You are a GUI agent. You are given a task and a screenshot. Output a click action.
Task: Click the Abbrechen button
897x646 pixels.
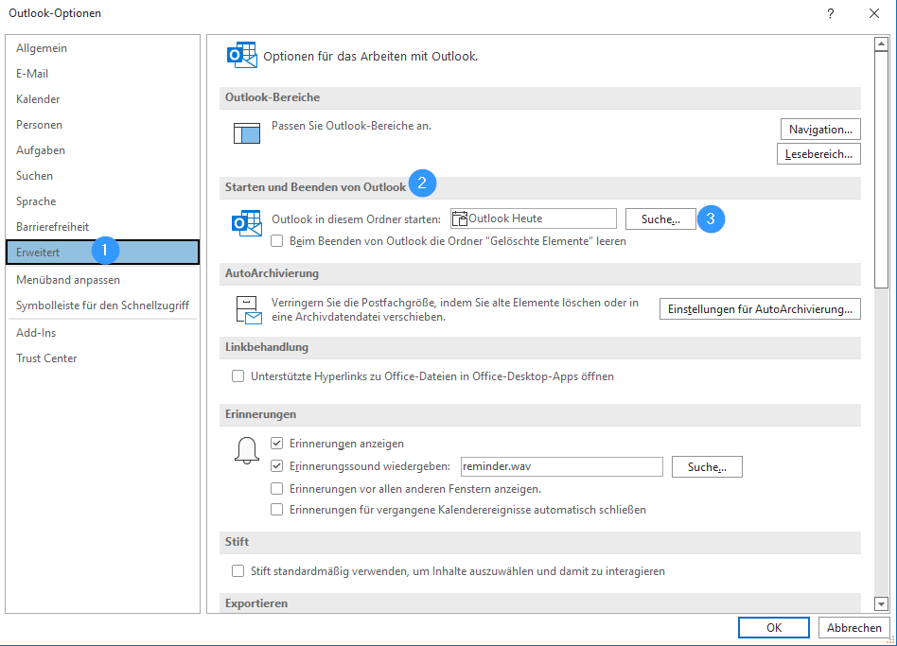click(854, 627)
